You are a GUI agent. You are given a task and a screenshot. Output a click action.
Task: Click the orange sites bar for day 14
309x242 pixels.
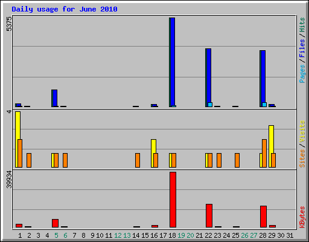coord(138,160)
